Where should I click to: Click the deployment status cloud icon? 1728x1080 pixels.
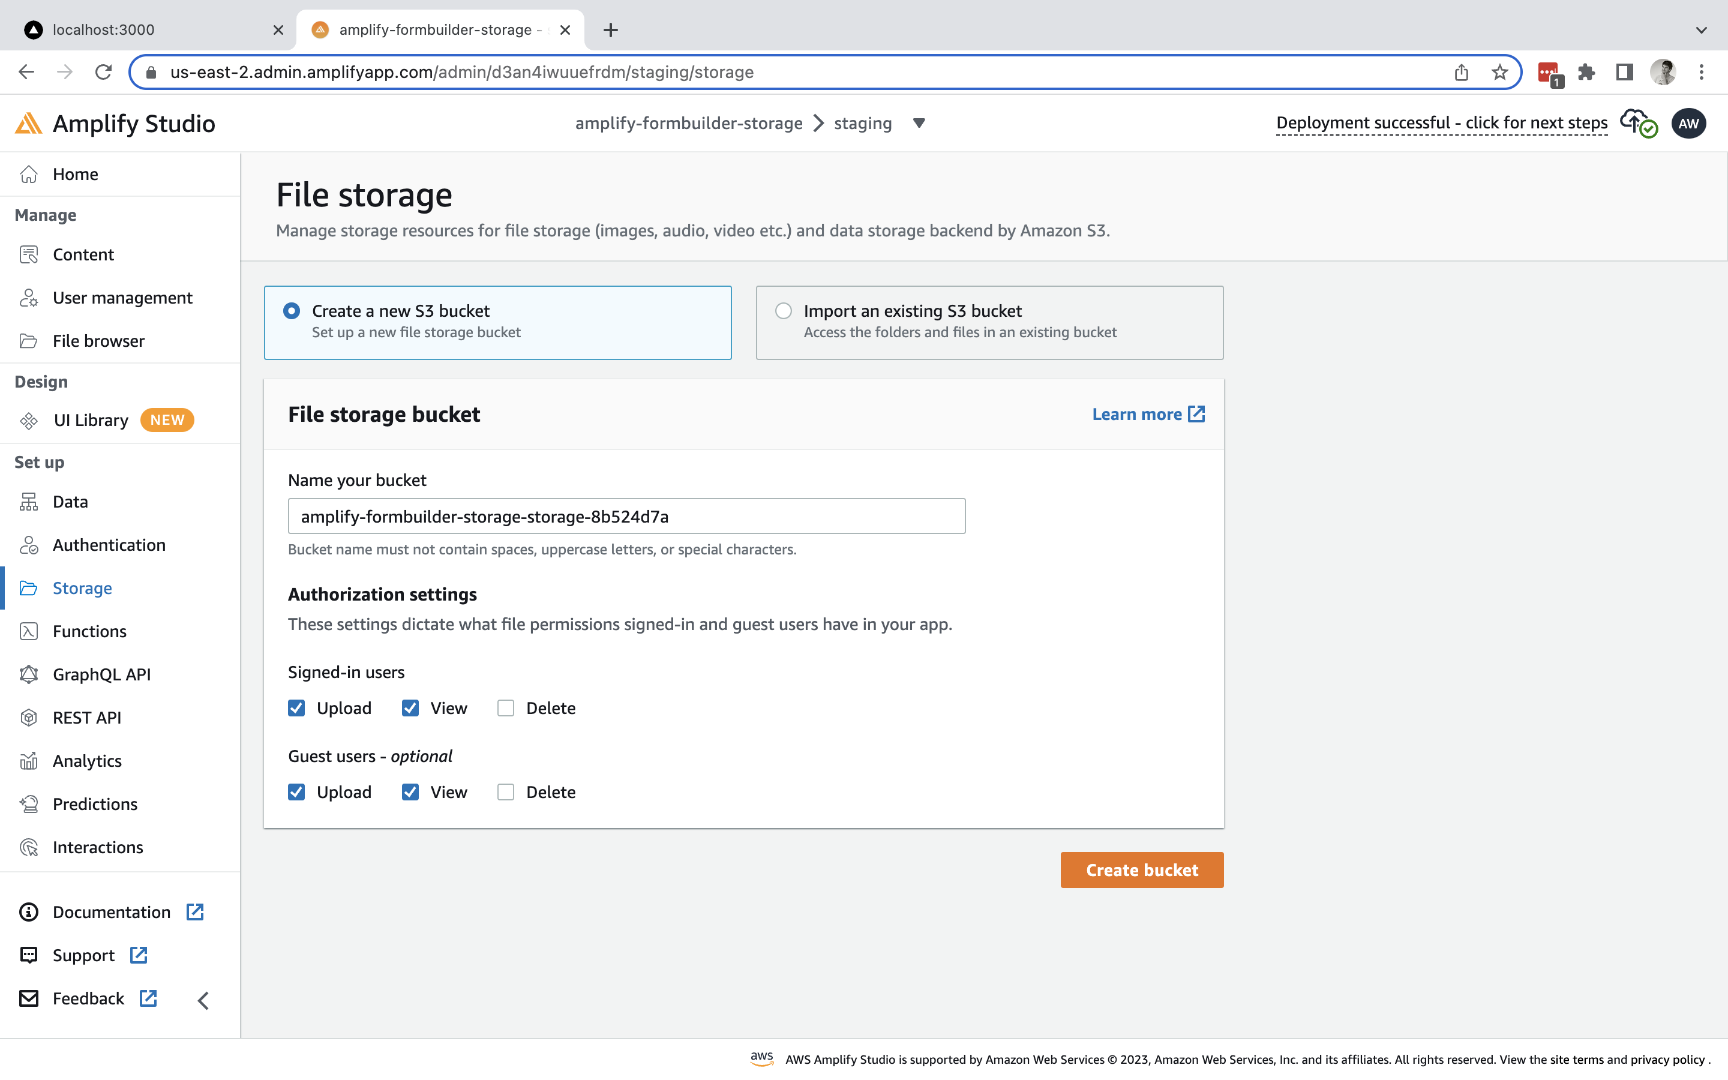(1635, 122)
